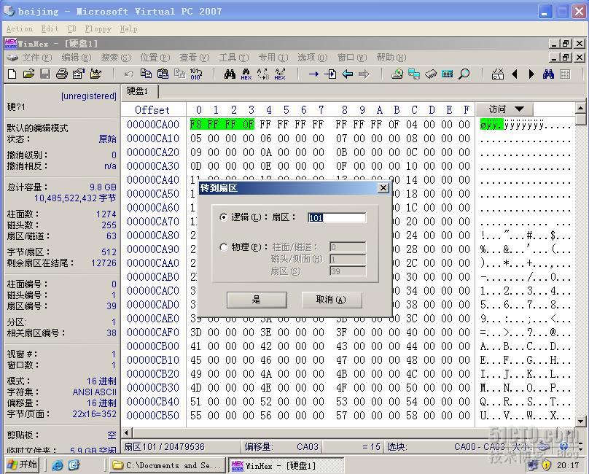
Task: Open the 位置(P) menu
Action: (x=155, y=58)
